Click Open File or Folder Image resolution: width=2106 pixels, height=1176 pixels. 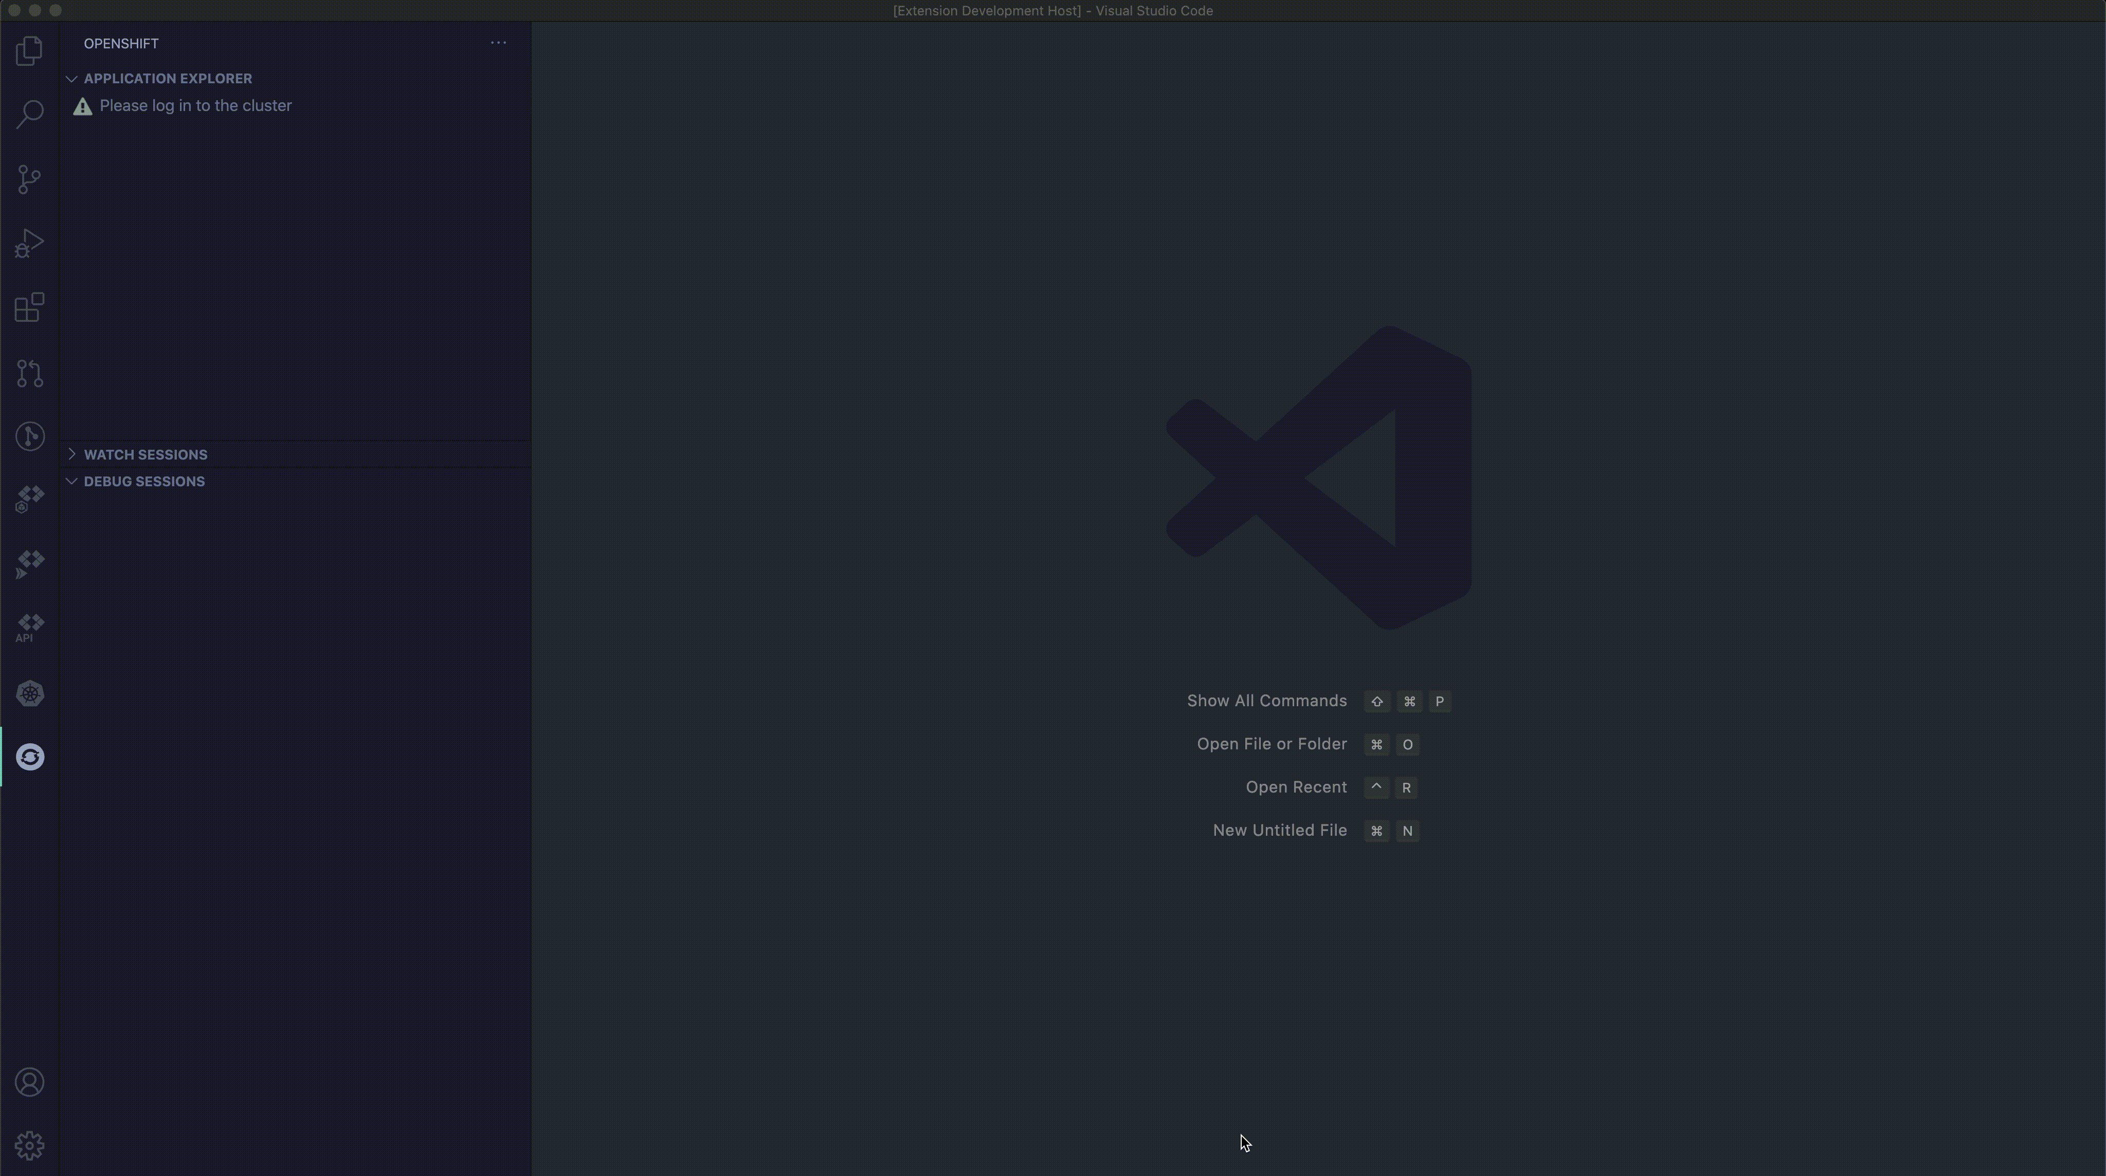point(1270,744)
